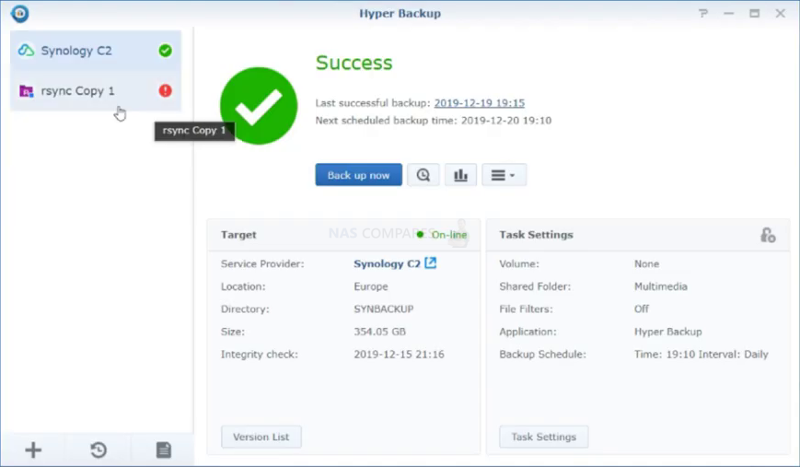The image size is (800, 467).
Task: Click the Application value Hyper Backup
Action: [667, 332]
